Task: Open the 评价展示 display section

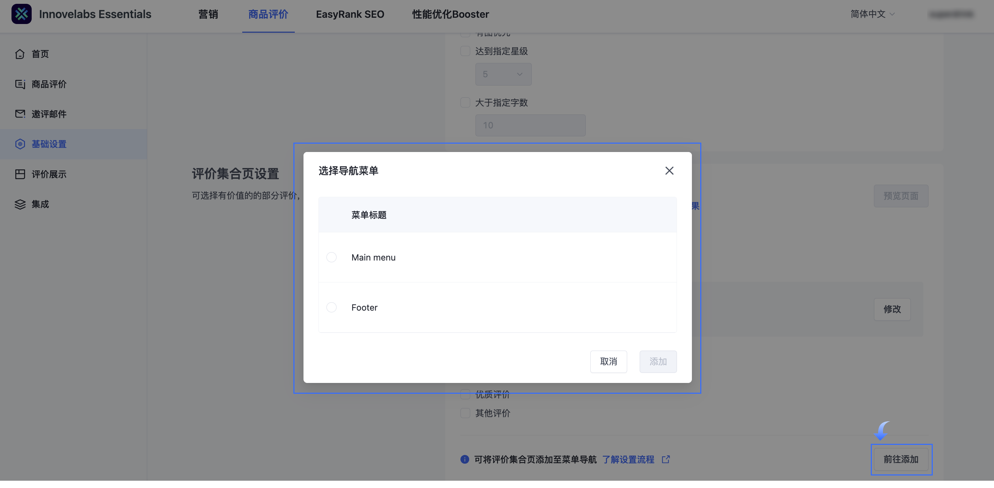Action: pos(20,174)
